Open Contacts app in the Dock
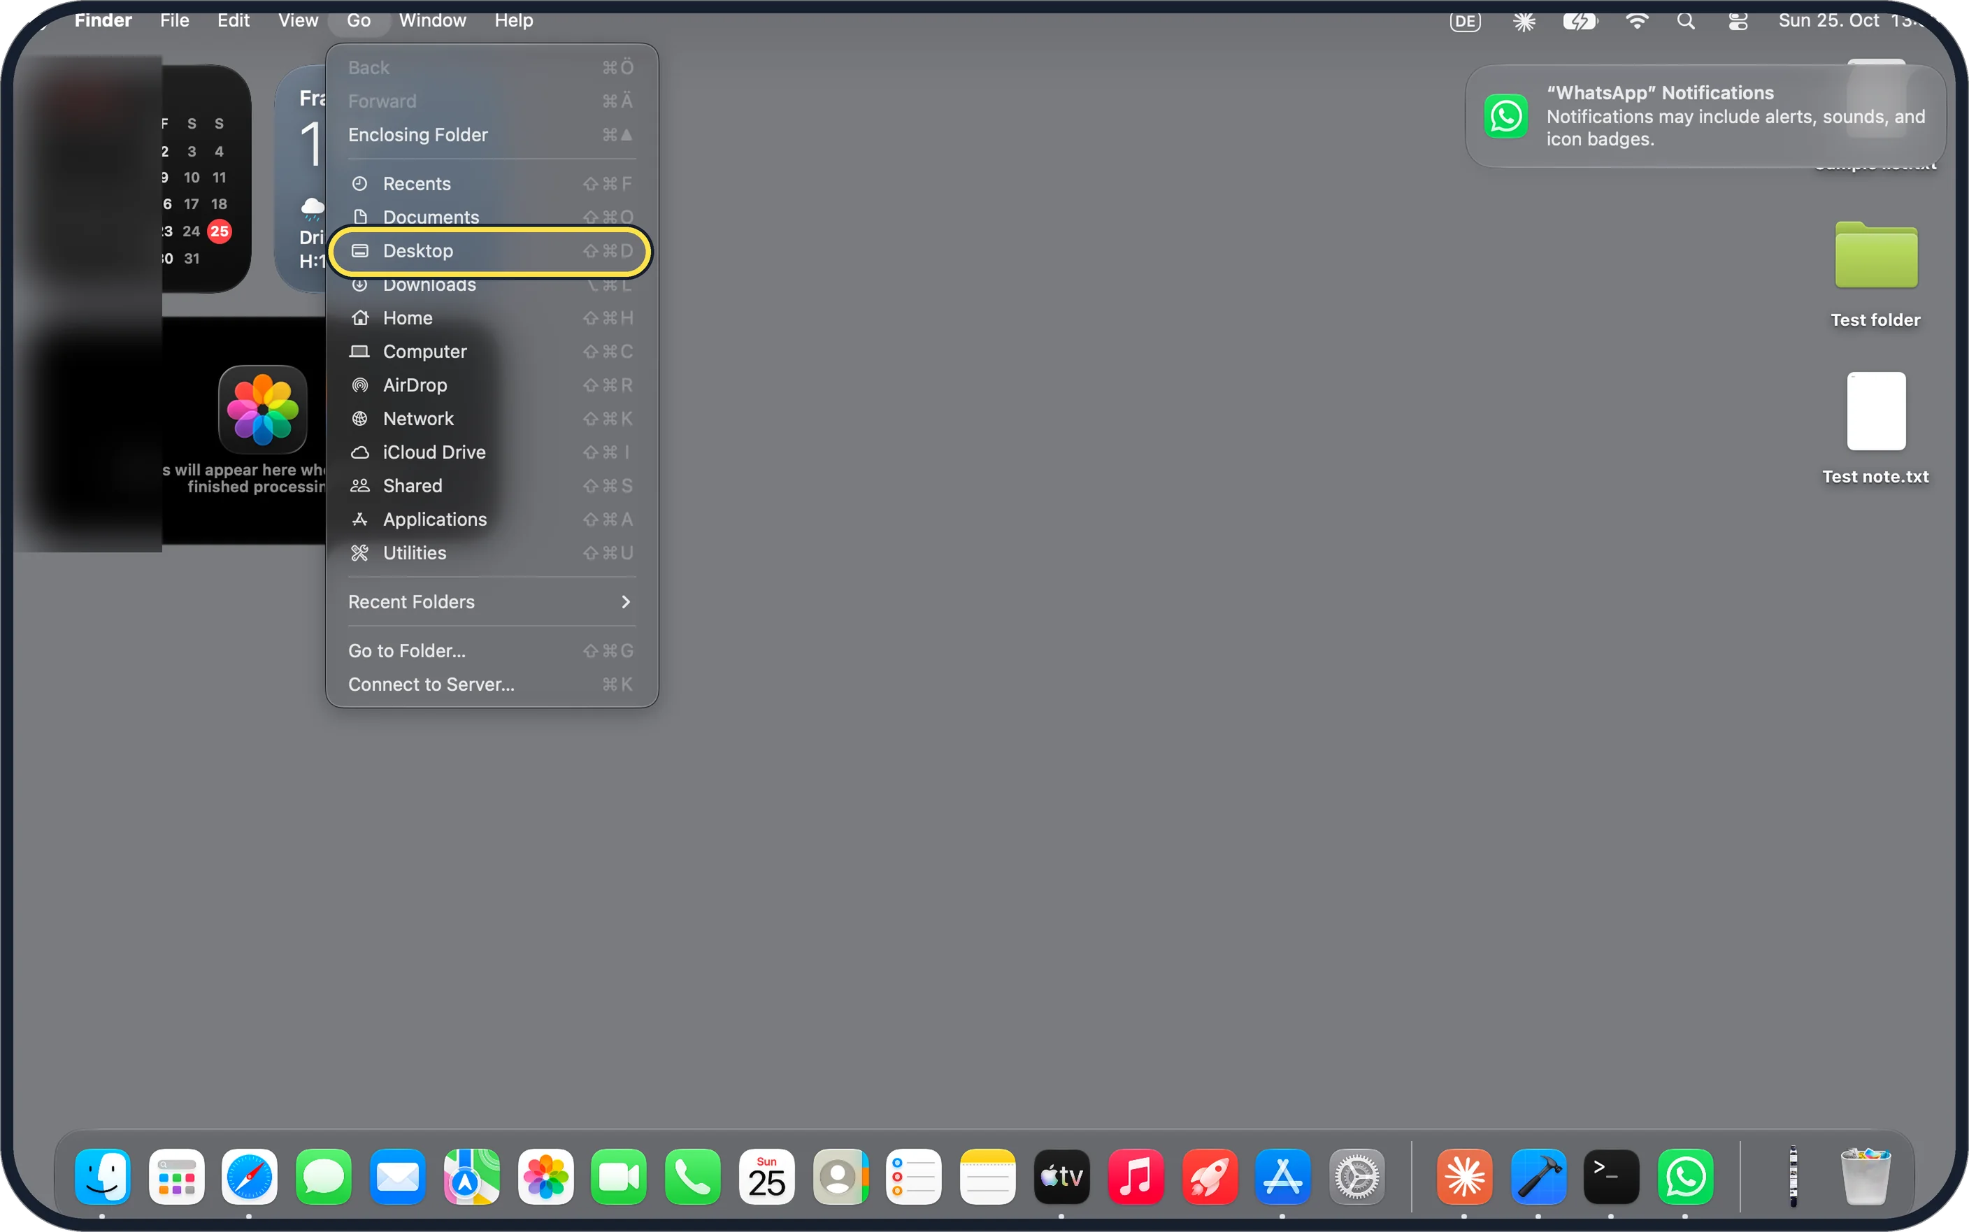 (x=840, y=1177)
